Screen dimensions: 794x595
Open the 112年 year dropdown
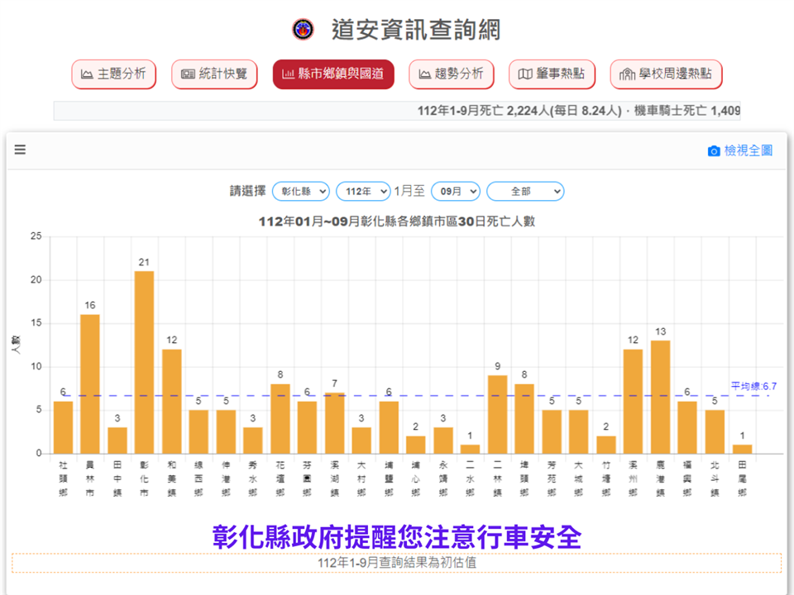pyautogui.click(x=363, y=191)
